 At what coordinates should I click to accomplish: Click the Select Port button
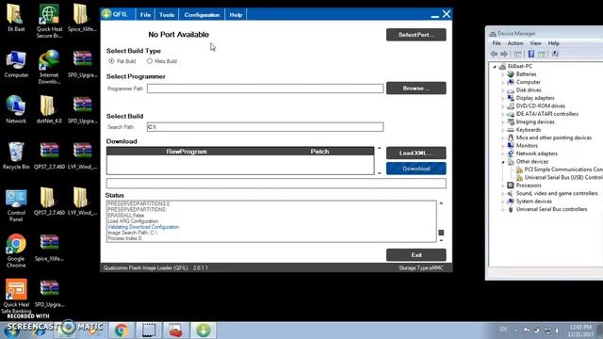pyautogui.click(x=416, y=35)
